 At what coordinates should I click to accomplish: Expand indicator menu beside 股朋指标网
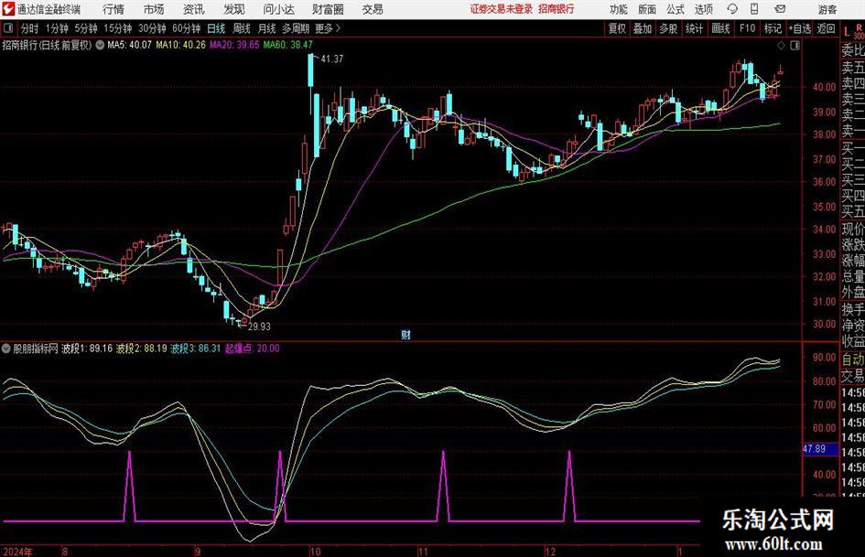(x=6, y=348)
